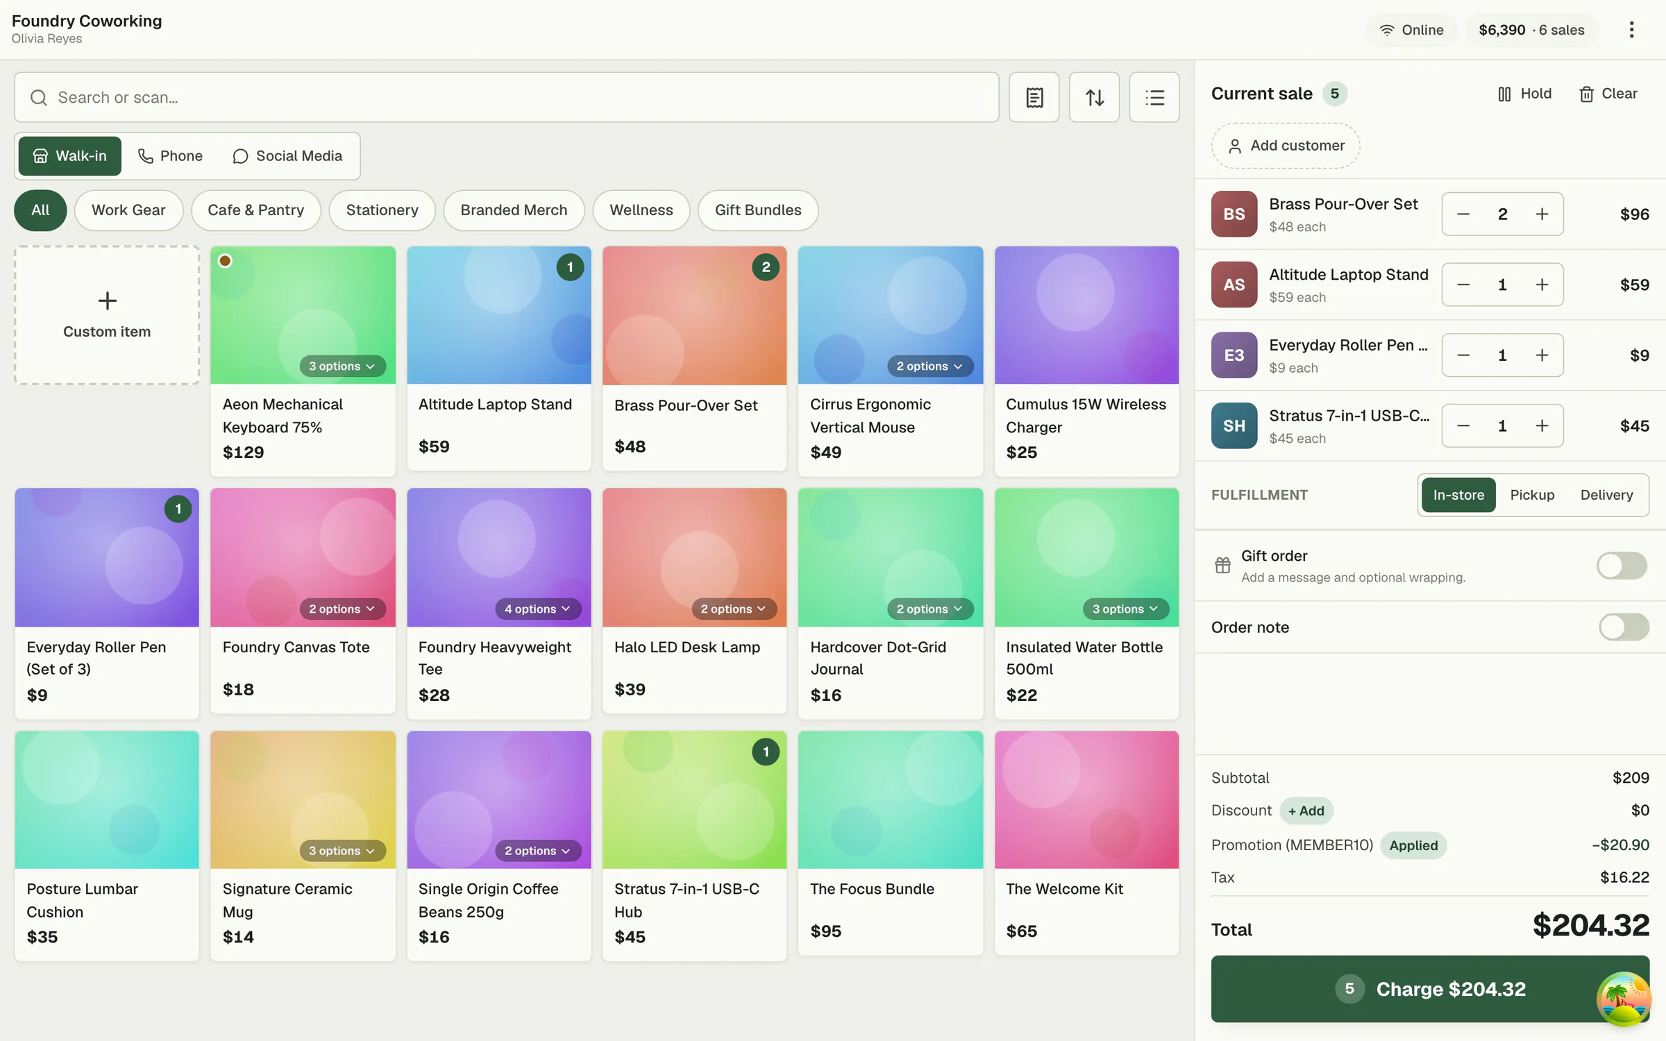Click Add customer button

[1285, 146]
